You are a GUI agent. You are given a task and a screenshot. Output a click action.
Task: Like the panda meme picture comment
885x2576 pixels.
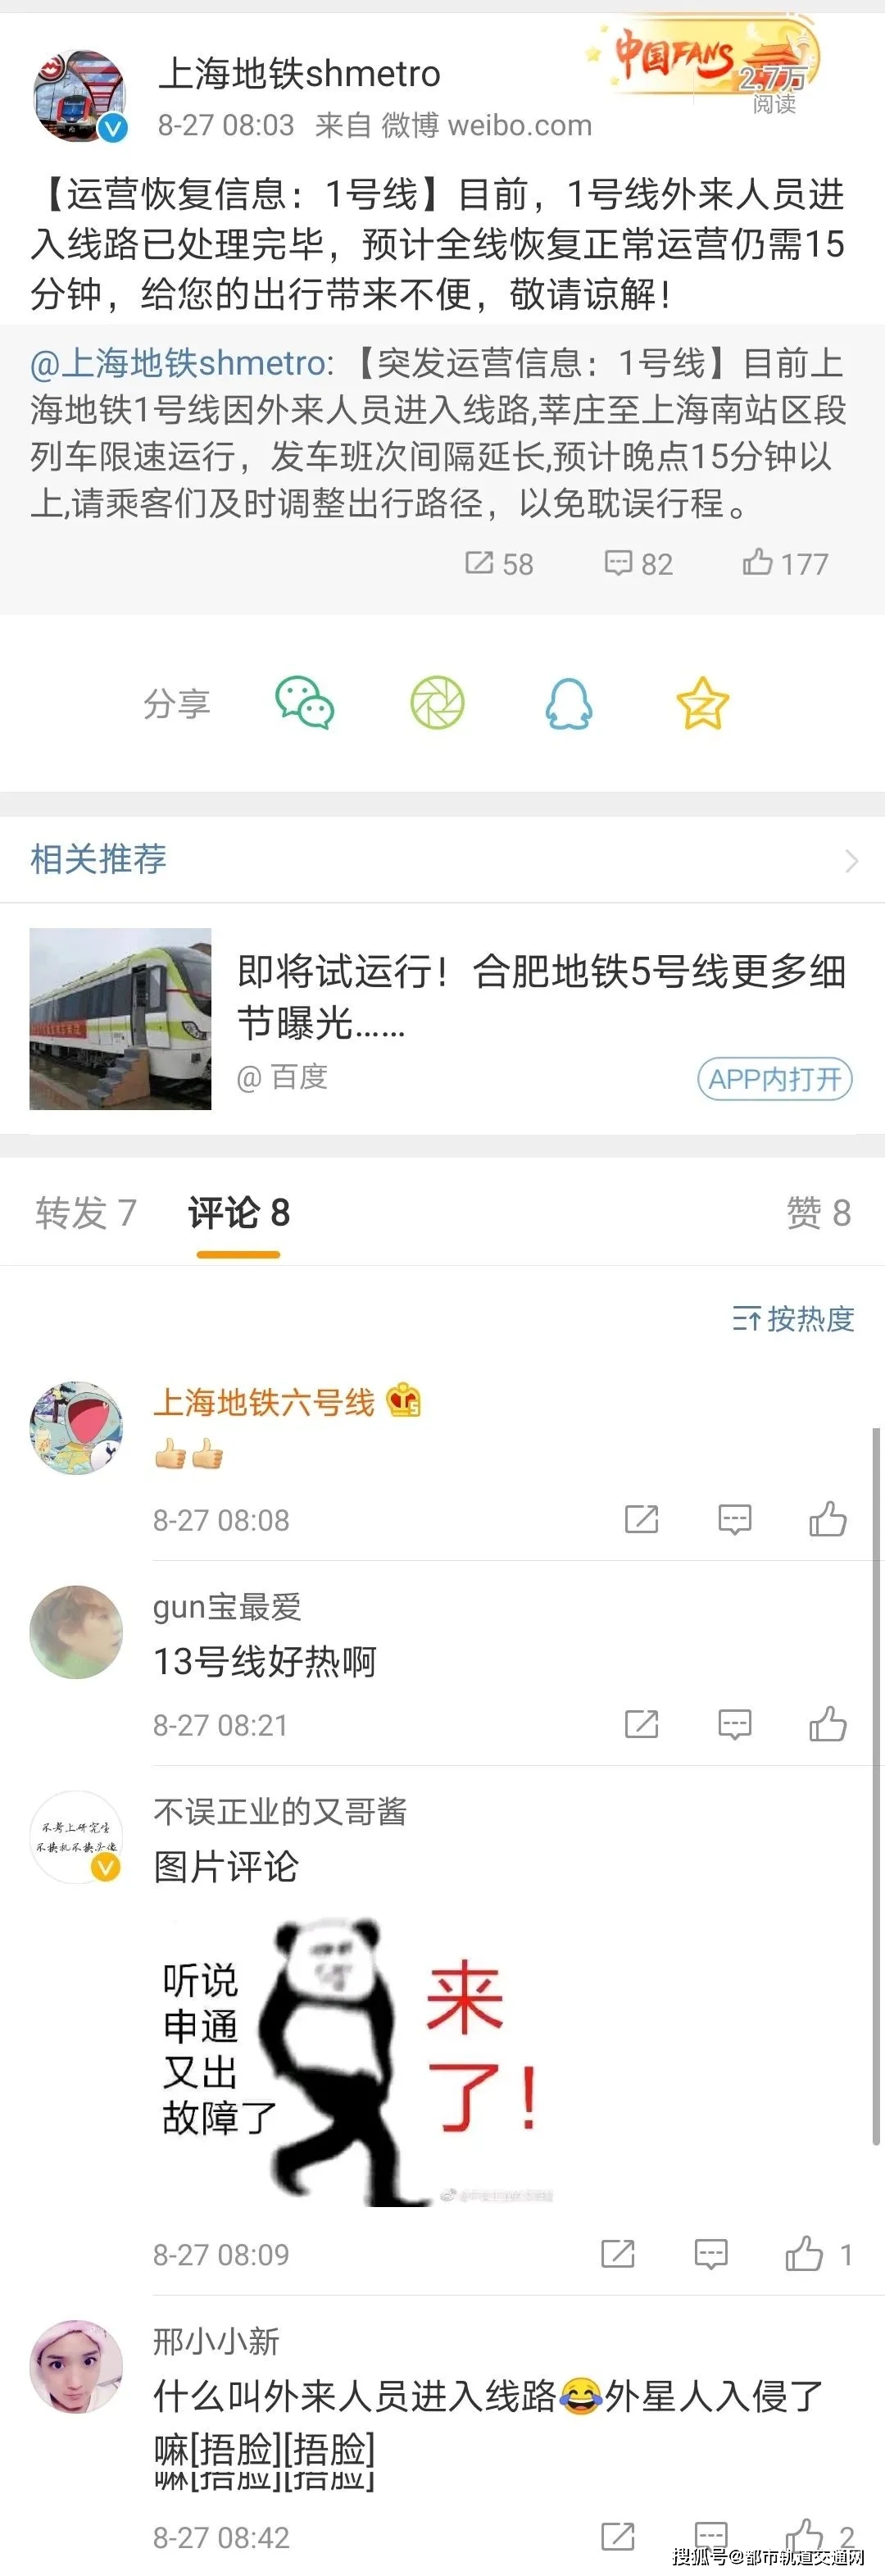pos(805,2254)
